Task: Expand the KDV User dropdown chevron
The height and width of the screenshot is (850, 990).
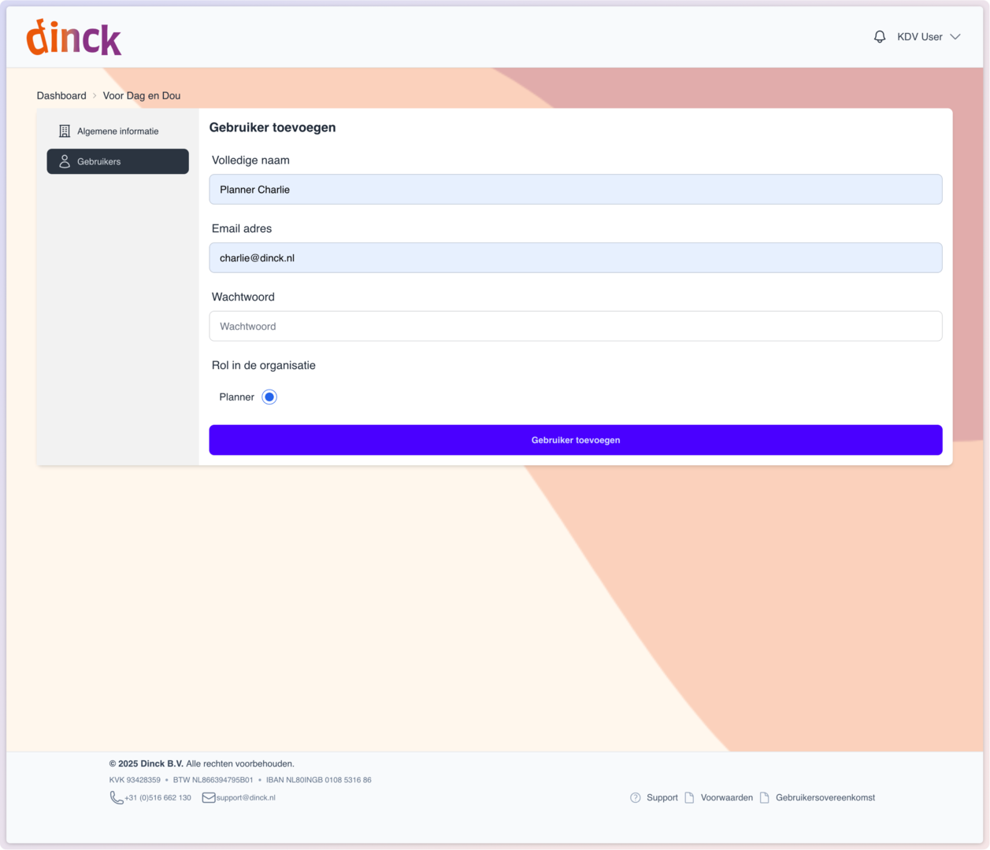Action: pyautogui.click(x=955, y=37)
